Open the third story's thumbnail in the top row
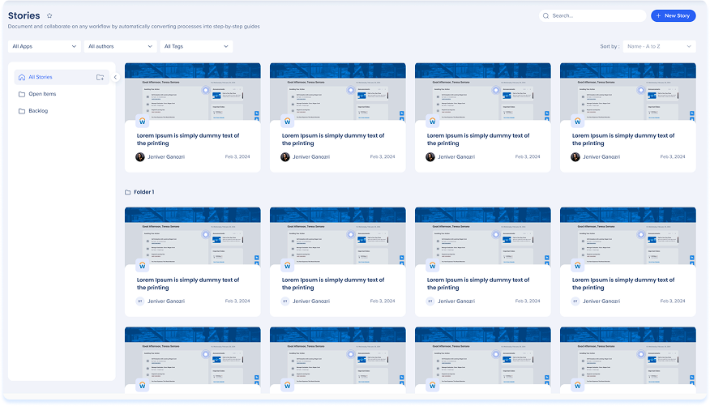Screen dimensions: 710x406 tap(482, 92)
